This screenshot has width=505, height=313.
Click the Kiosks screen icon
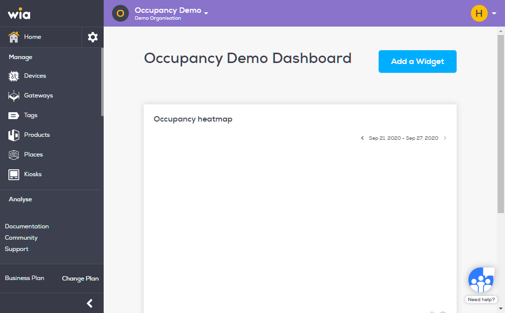(x=13, y=175)
